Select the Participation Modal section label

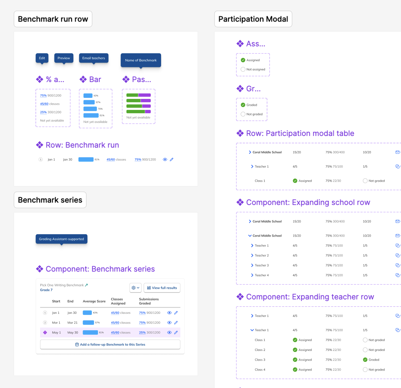[x=253, y=19]
